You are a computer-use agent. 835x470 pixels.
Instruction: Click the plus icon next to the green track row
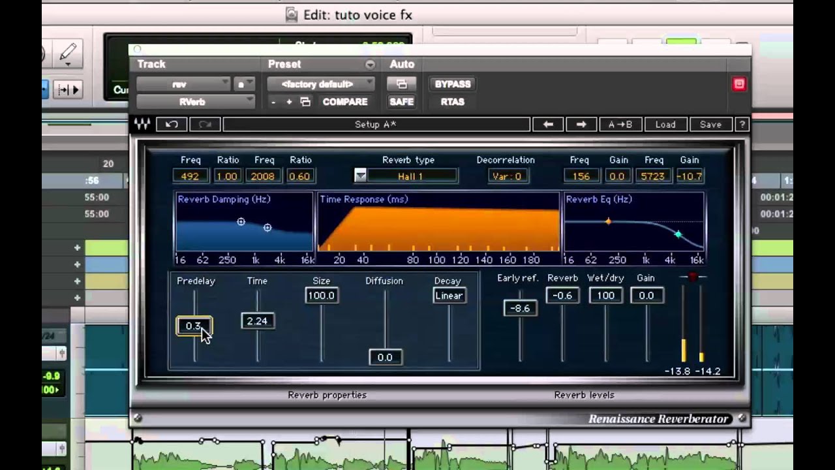click(77, 248)
